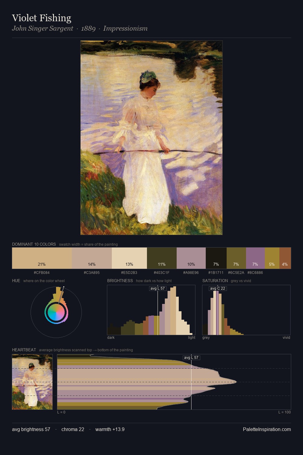Click the SATURATION section heading
This screenshot has height=455, width=303.
pos(215,281)
